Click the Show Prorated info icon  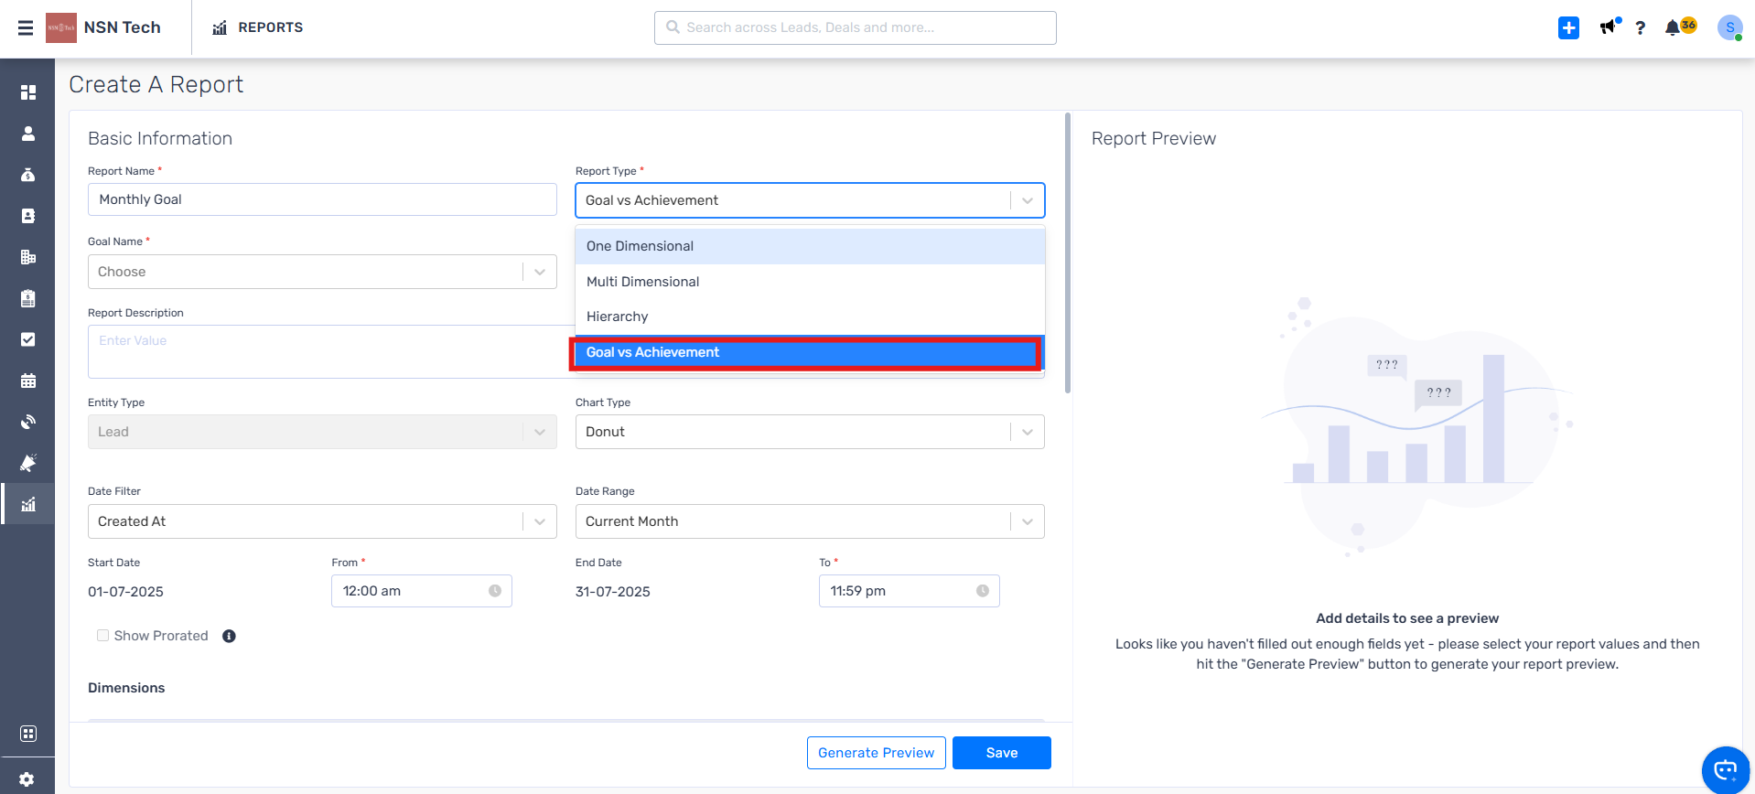[x=229, y=636]
